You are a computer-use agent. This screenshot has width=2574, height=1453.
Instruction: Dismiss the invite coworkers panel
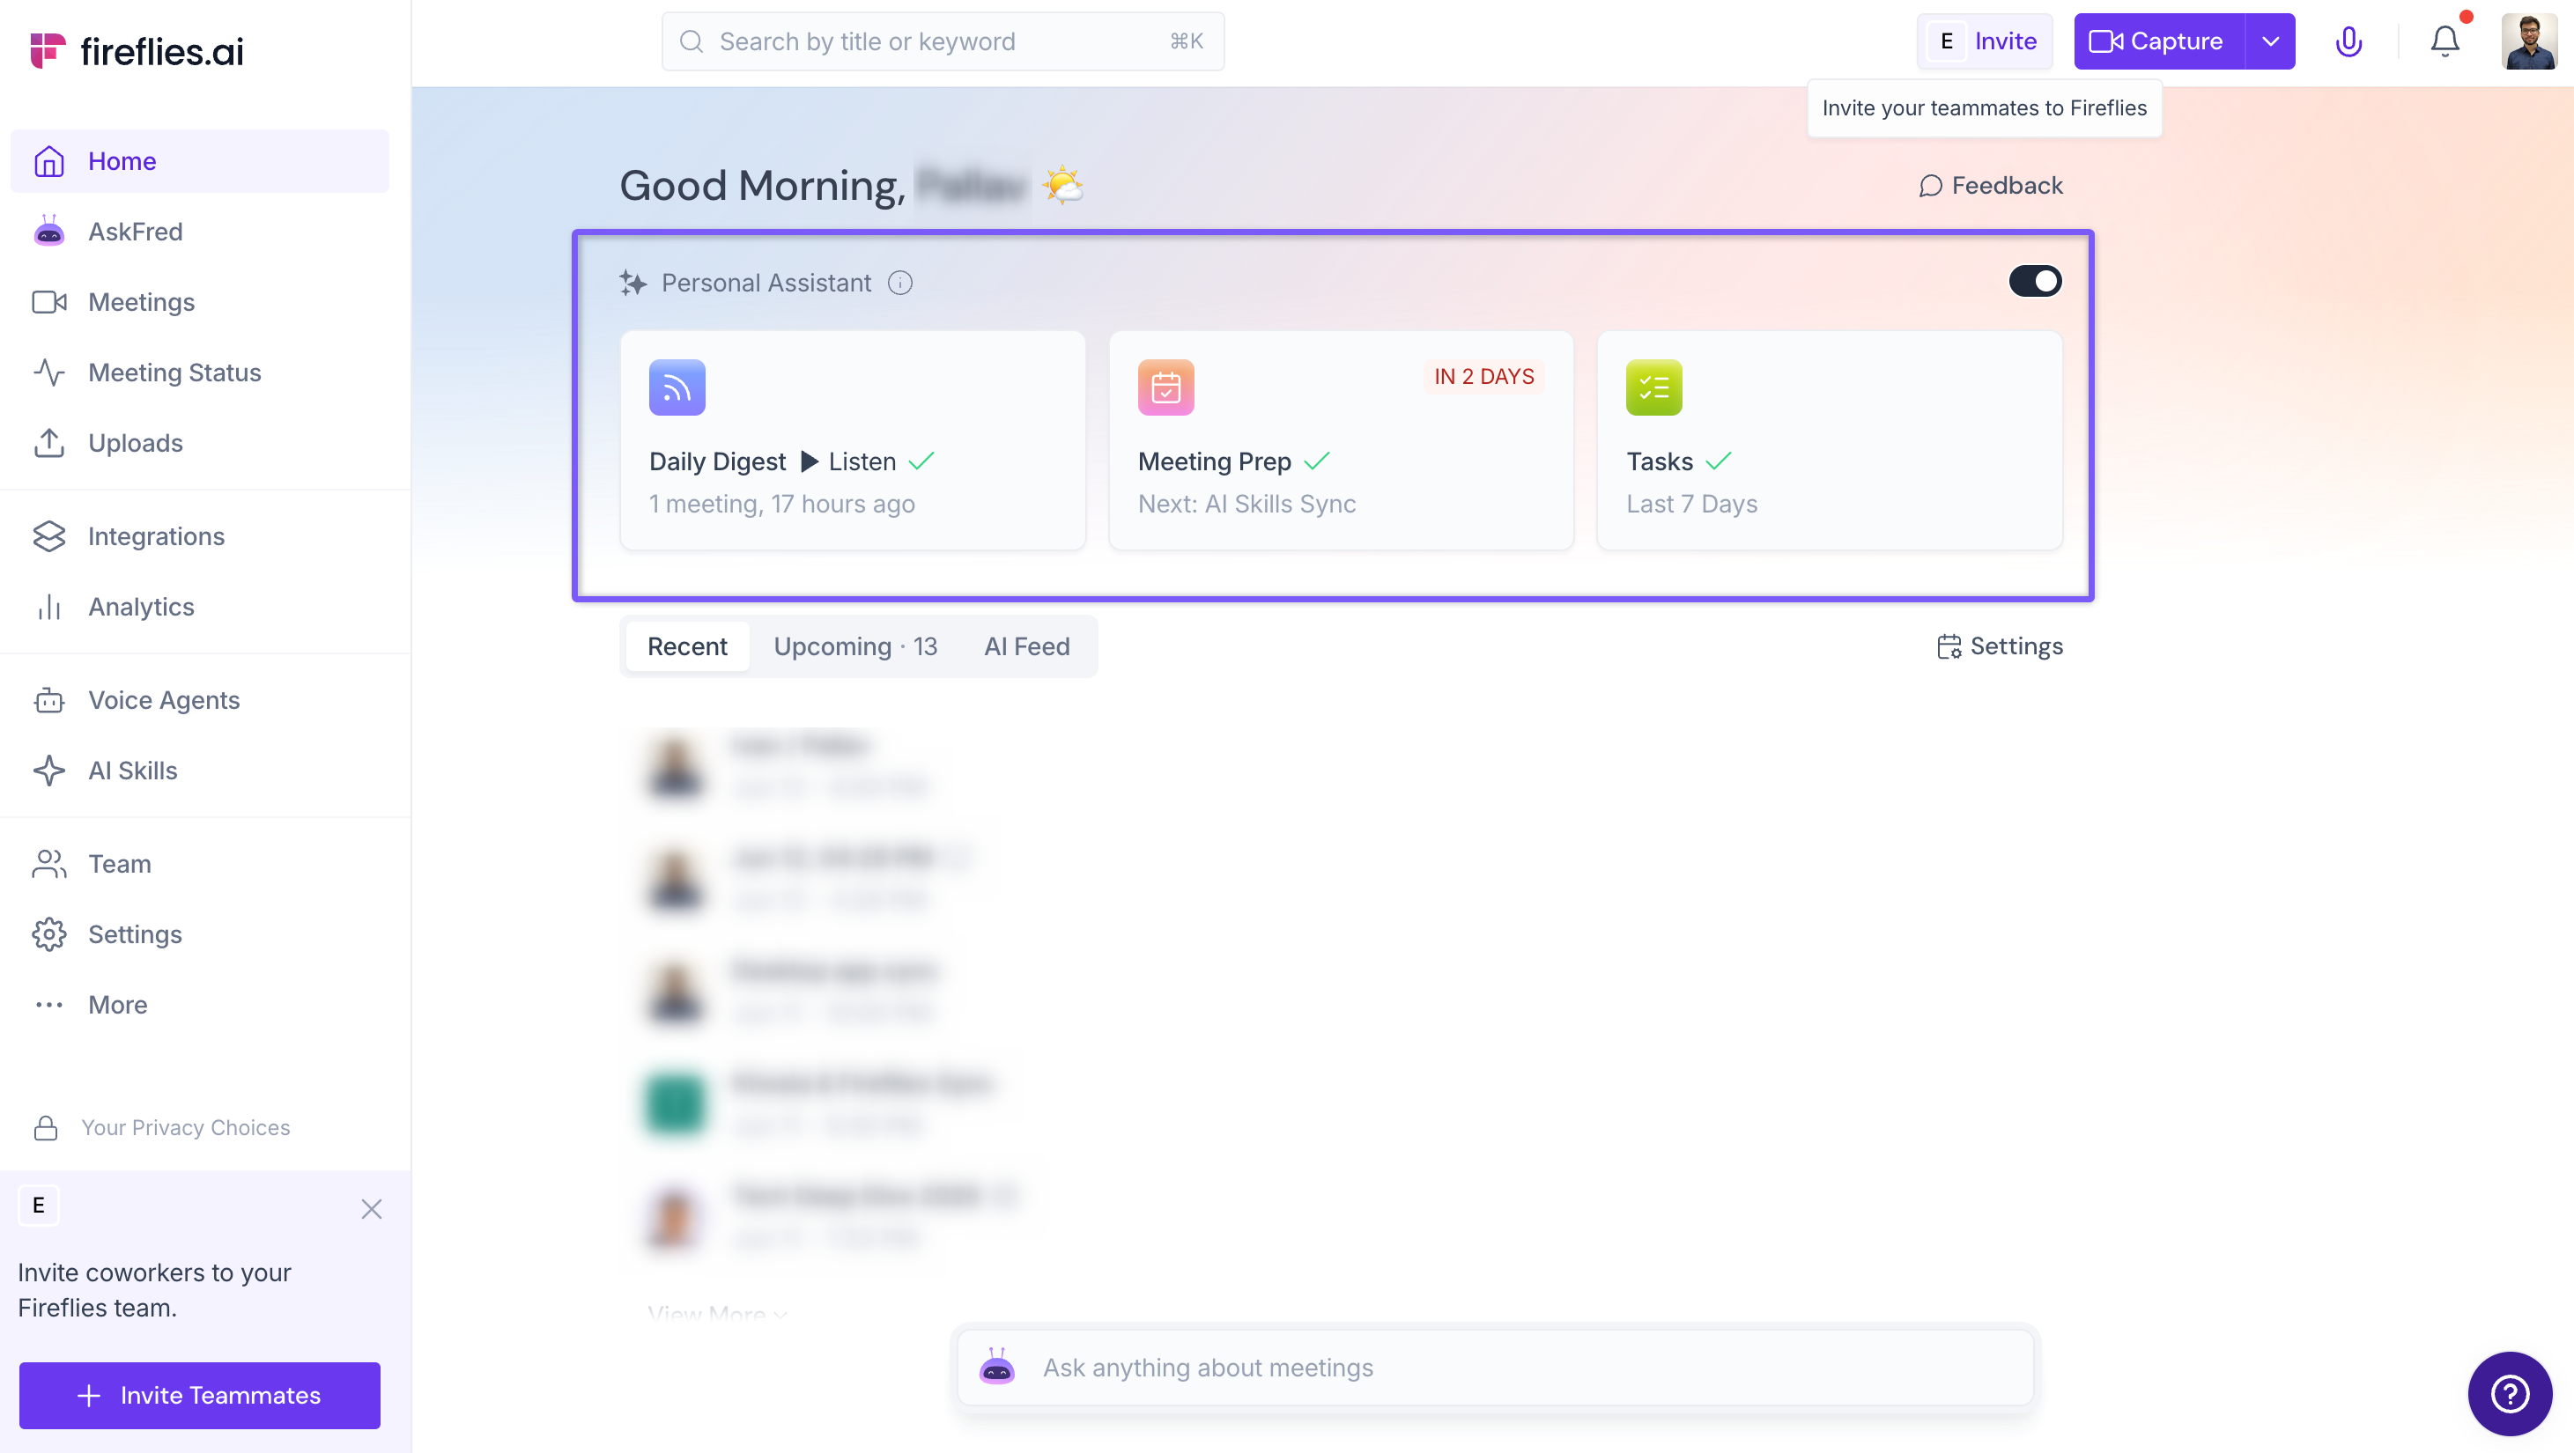372,1209
